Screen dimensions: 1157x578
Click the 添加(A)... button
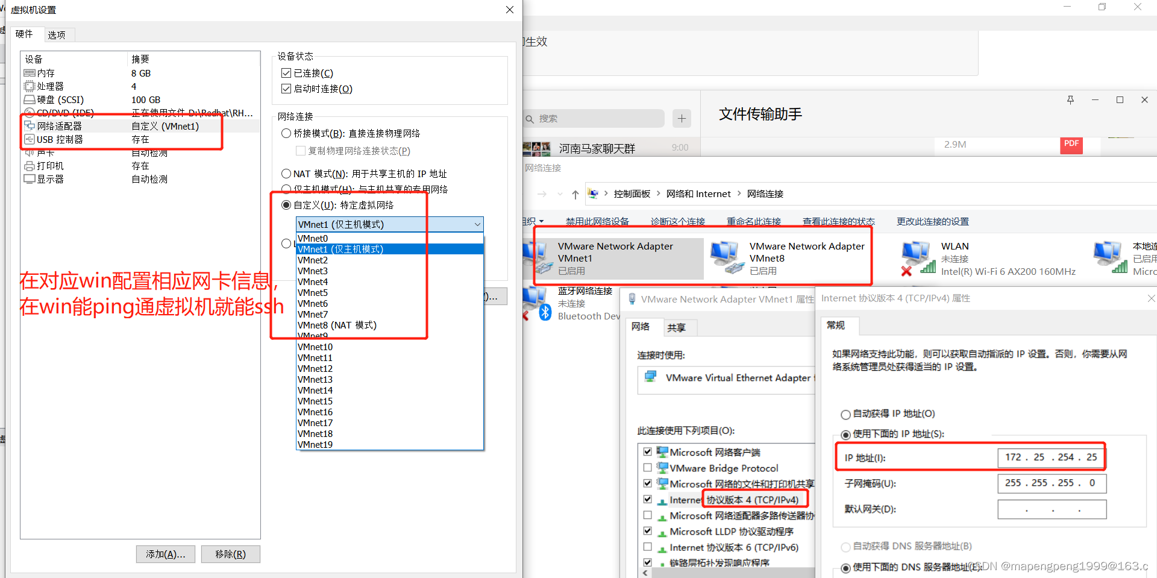tap(166, 554)
